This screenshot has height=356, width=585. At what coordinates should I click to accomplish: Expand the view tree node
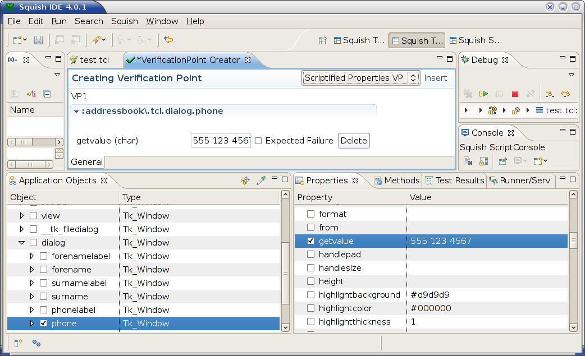tap(22, 216)
